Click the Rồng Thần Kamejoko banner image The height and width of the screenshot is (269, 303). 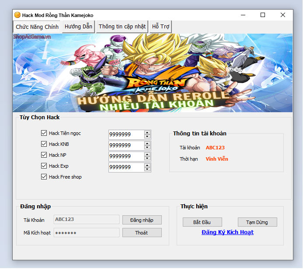click(x=153, y=73)
